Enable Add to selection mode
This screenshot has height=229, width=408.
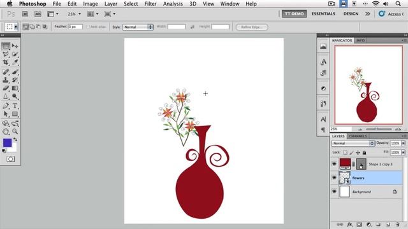pyautogui.click(x=33, y=27)
